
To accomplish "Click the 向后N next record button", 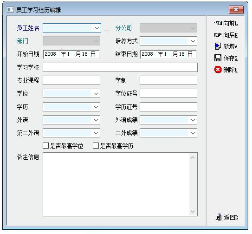I will pyautogui.click(x=226, y=35).
